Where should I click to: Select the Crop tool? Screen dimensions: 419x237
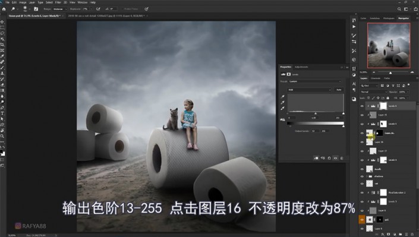(x=2, y=45)
